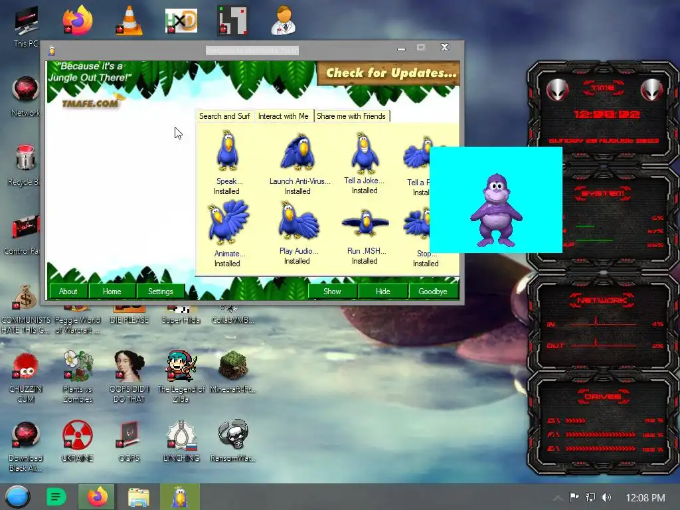The image size is (680, 510).
Task: Click parrot app taskbar button
Action: (180, 497)
